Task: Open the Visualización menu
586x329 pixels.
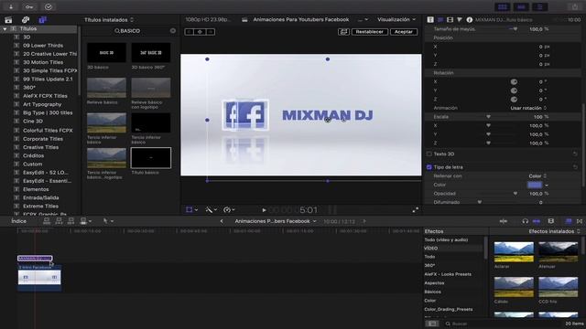Action: pyautogui.click(x=396, y=19)
